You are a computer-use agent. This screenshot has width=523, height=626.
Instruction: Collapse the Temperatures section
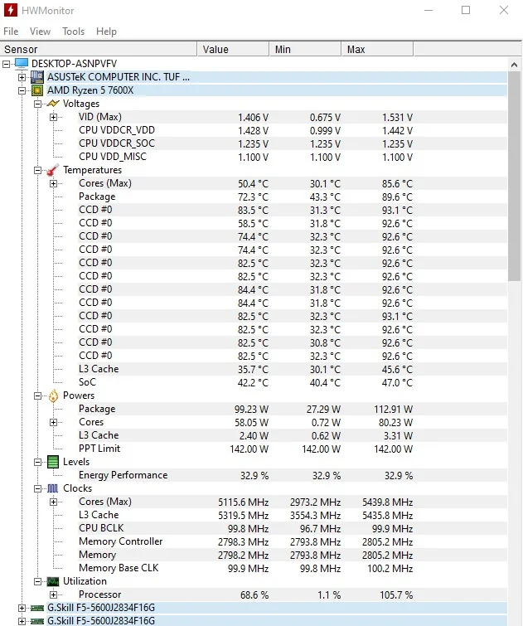coord(38,171)
